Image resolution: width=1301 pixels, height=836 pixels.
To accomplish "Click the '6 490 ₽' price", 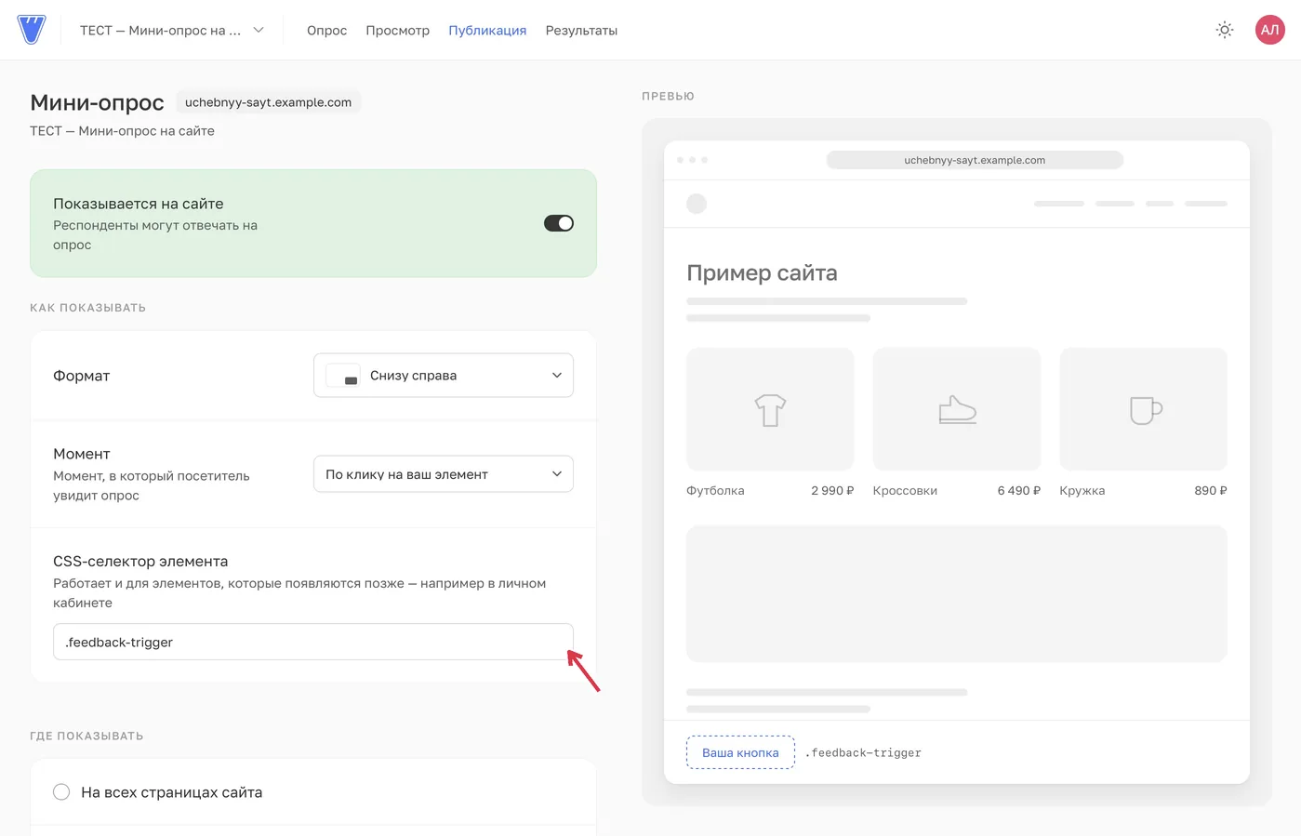I will tap(1019, 491).
